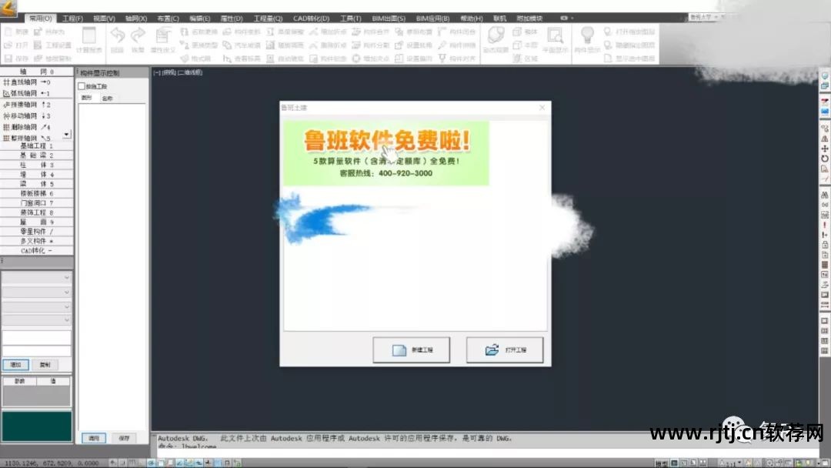Open the third combo box in property panel

click(37, 306)
